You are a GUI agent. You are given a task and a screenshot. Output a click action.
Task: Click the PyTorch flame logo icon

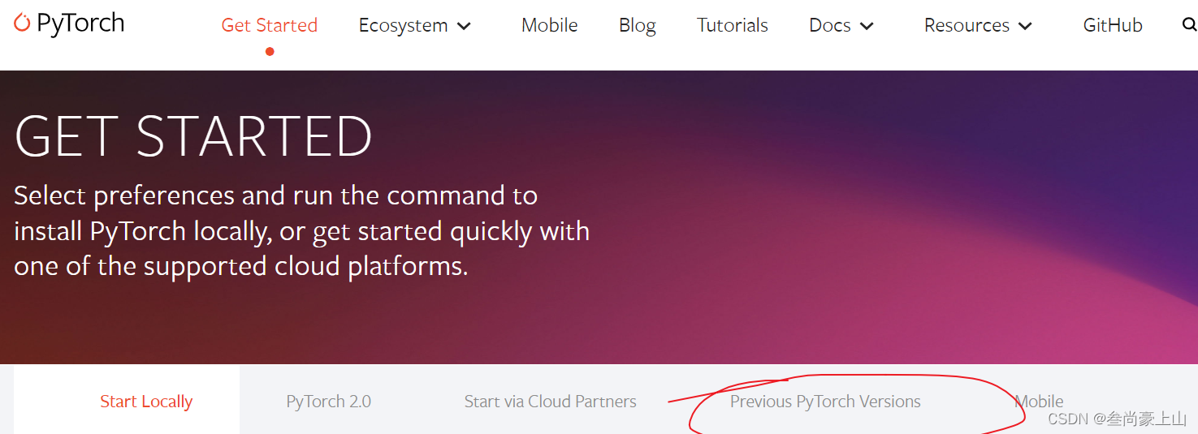22,23
